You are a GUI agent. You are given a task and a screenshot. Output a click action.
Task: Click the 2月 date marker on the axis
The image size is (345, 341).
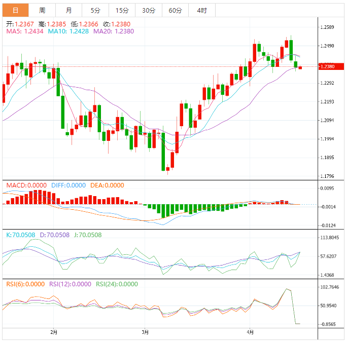(54, 332)
